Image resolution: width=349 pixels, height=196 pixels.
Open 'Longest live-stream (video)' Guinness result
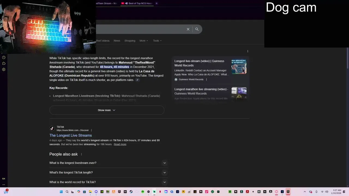[199, 63]
